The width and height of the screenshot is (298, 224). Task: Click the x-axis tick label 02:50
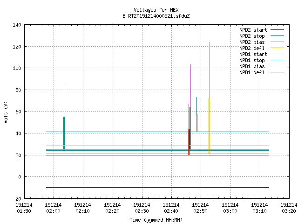[201, 211]
